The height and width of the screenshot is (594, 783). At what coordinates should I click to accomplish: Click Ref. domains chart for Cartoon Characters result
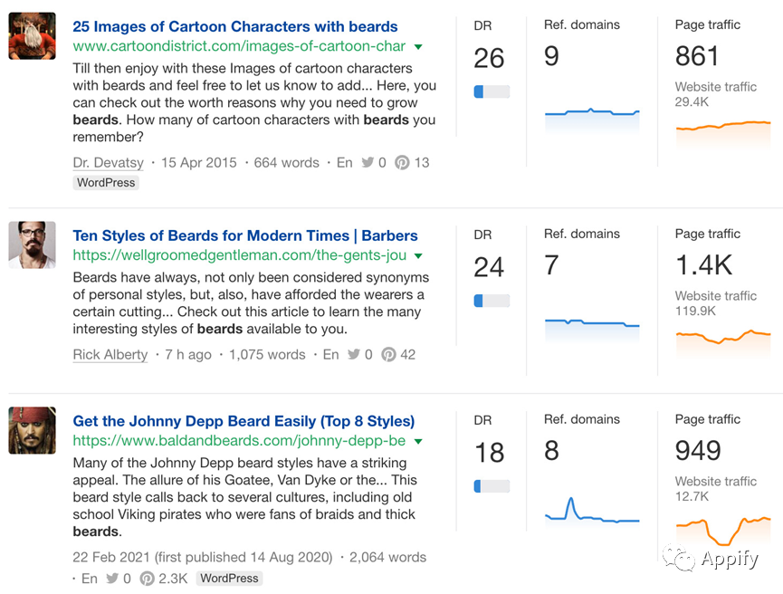pyautogui.click(x=592, y=121)
